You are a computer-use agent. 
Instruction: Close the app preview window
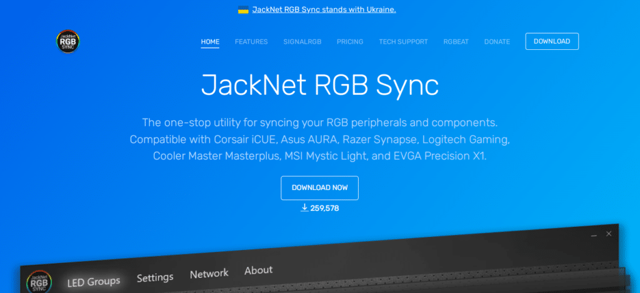(x=609, y=234)
